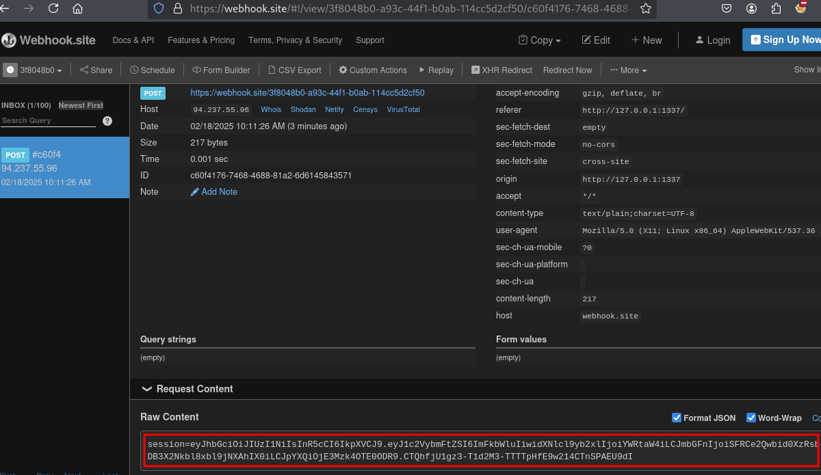This screenshot has height=475, width=821.
Task: Disable the Word-Wrap checkbox
Action: click(x=751, y=418)
